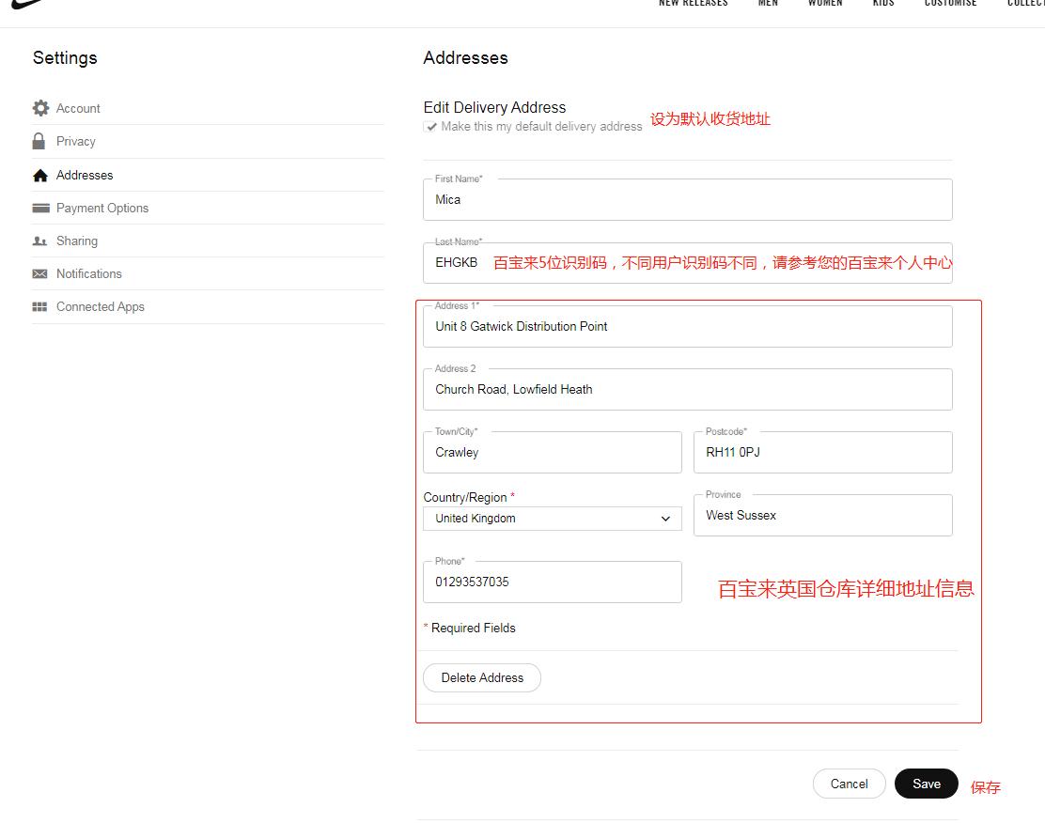Open the Country/Region dropdown
Screen dimensions: 1045x823
(x=552, y=518)
